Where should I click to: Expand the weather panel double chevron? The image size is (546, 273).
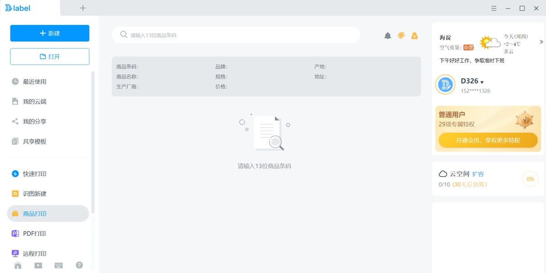(541, 42)
